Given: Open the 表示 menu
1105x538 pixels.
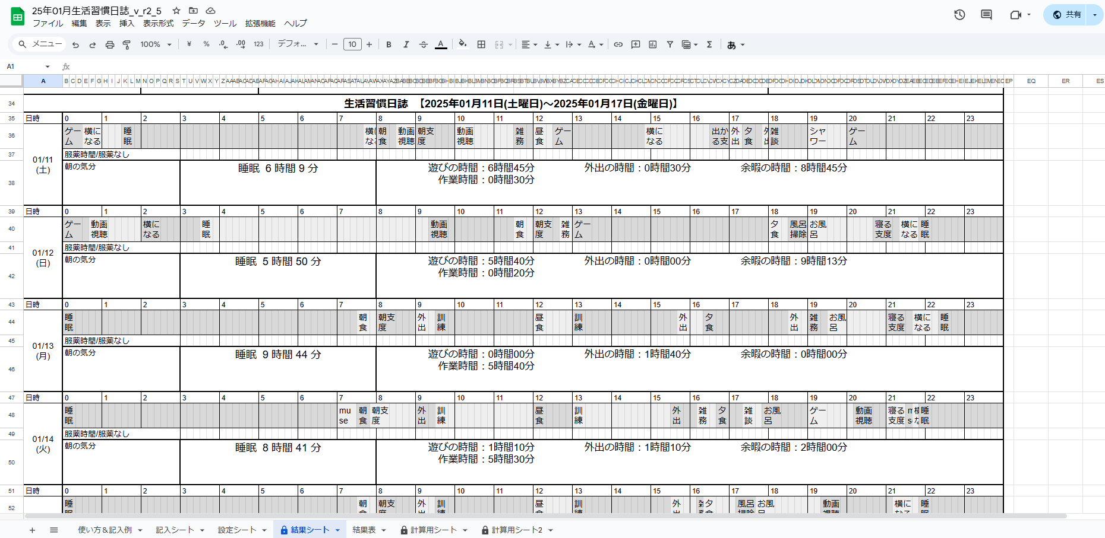Looking at the screenshot, I should click(x=103, y=24).
